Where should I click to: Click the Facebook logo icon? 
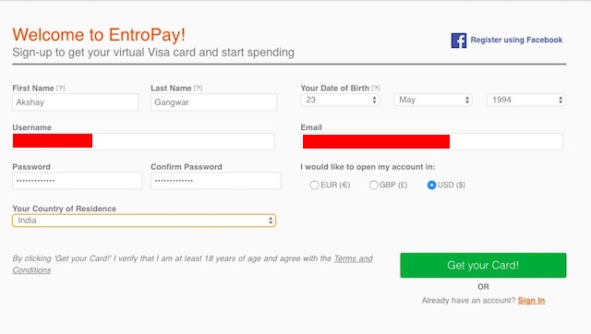click(x=459, y=41)
